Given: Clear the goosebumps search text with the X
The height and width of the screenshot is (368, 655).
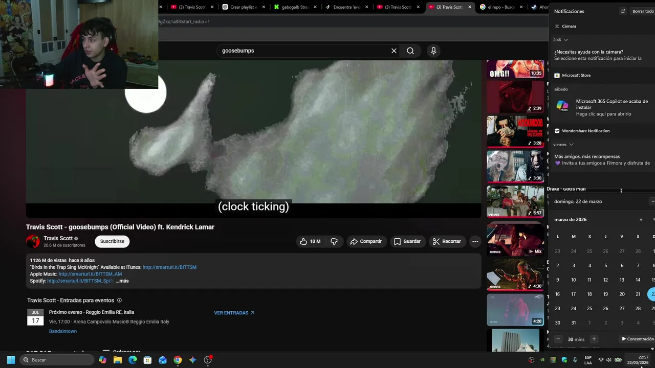Looking at the screenshot, I should (x=394, y=51).
